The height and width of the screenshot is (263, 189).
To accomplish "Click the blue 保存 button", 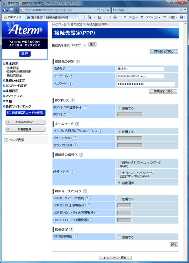I will pyautogui.click(x=25, y=54).
